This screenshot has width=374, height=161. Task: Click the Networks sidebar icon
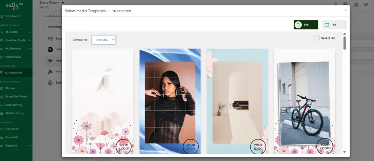(x=2, y=129)
